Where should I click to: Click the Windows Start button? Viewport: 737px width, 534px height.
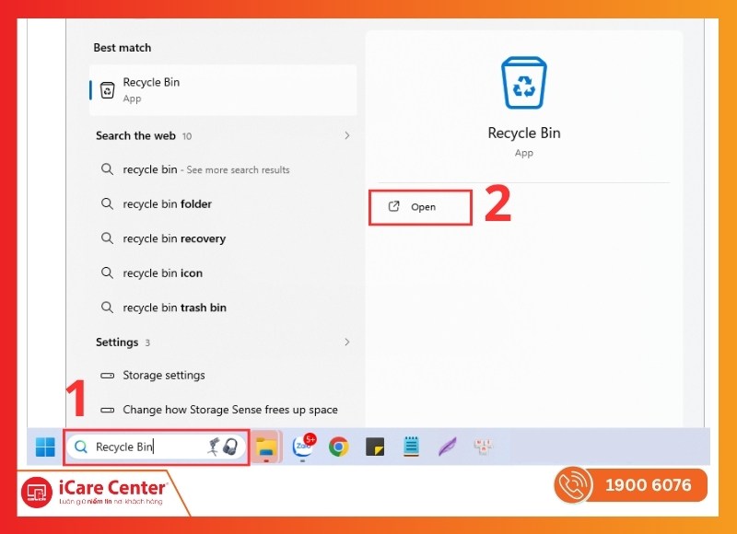pos(45,447)
